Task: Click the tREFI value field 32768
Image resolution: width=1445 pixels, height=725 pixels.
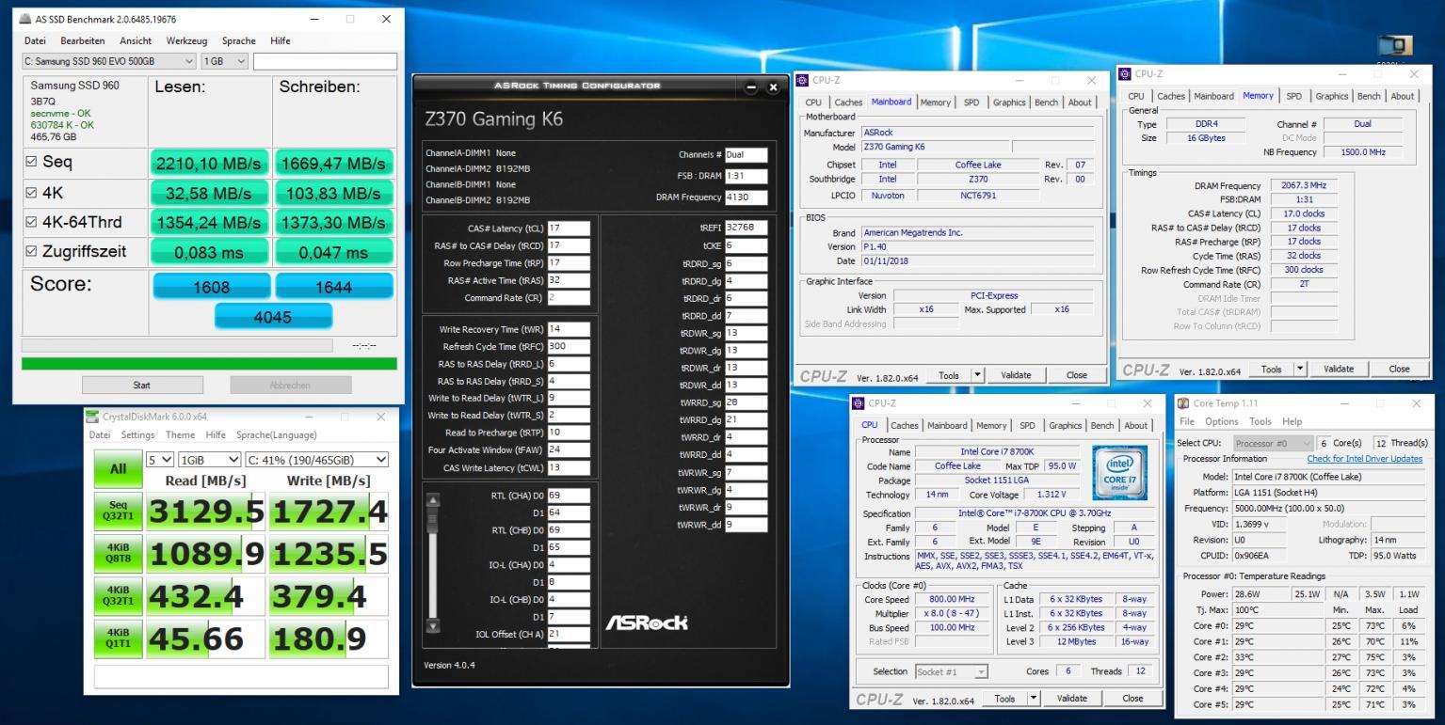Action: pos(747,228)
